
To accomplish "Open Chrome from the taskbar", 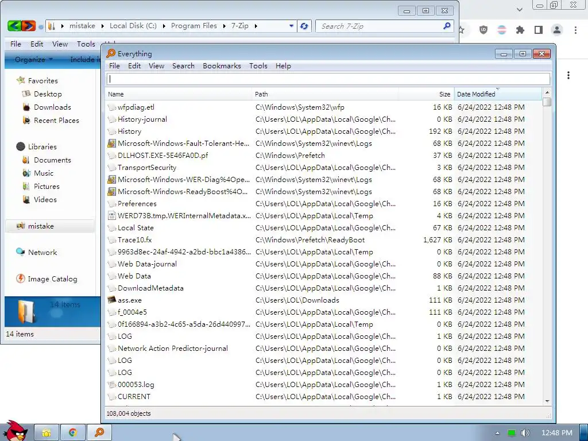I will [x=73, y=433].
